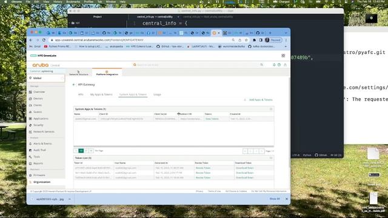The image size is (388, 218).
Task: Open the HPE GreenLake logo
Action: point(43,56)
